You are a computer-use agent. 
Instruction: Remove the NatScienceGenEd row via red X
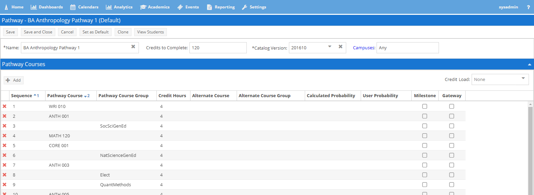point(5,155)
